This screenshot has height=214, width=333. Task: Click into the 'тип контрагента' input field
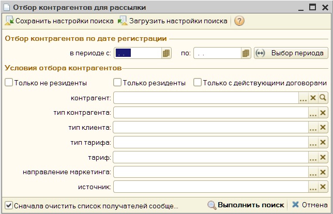211,113
